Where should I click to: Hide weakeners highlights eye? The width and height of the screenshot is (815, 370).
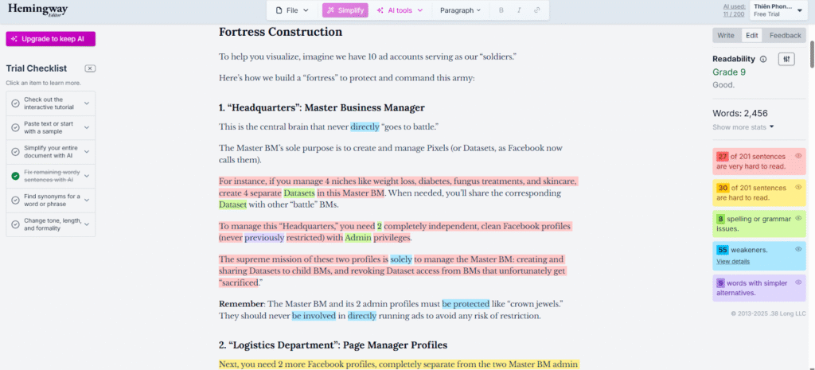click(x=798, y=249)
